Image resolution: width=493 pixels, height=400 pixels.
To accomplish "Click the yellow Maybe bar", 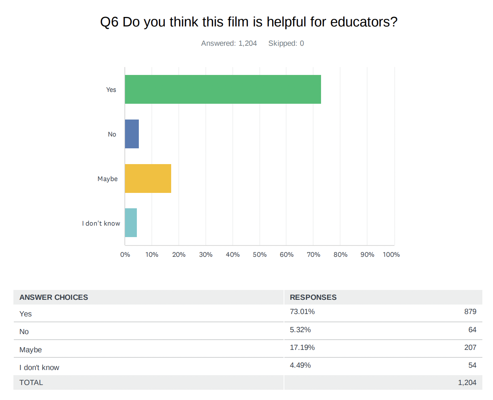I will point(148,179).
